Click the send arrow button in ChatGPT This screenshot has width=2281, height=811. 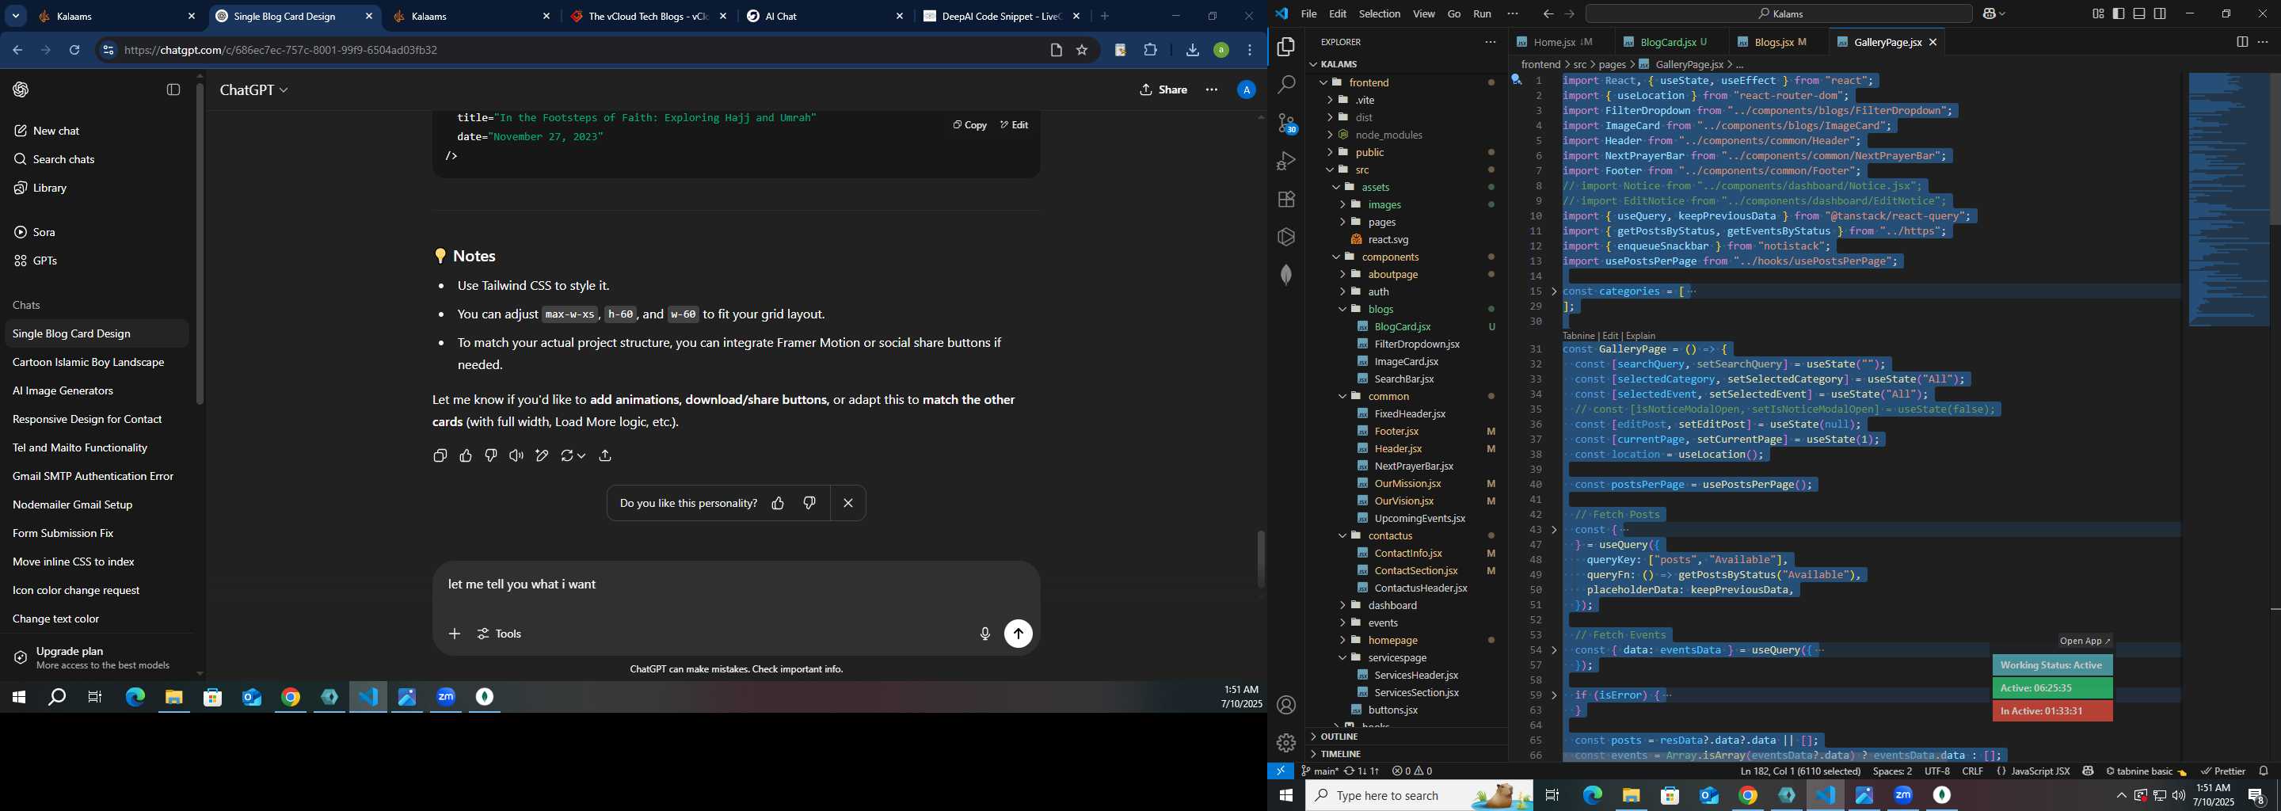(x=1019, y=634)
